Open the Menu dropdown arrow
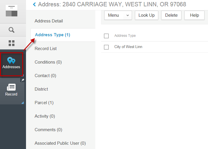The height and width of the screenshot is (149, 208). coord(127,16)
